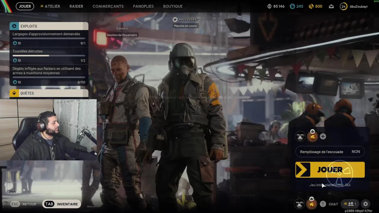This screenshot has height=213, width=379.
Task: Open the settings gear
Action: (366, 204)
